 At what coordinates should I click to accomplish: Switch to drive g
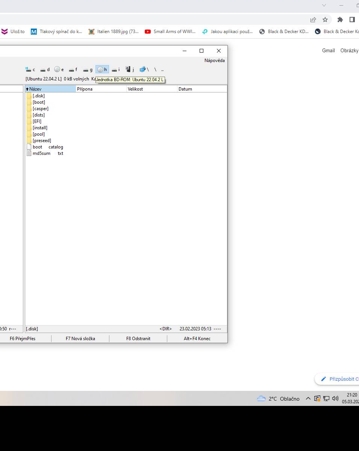(88, 70)
